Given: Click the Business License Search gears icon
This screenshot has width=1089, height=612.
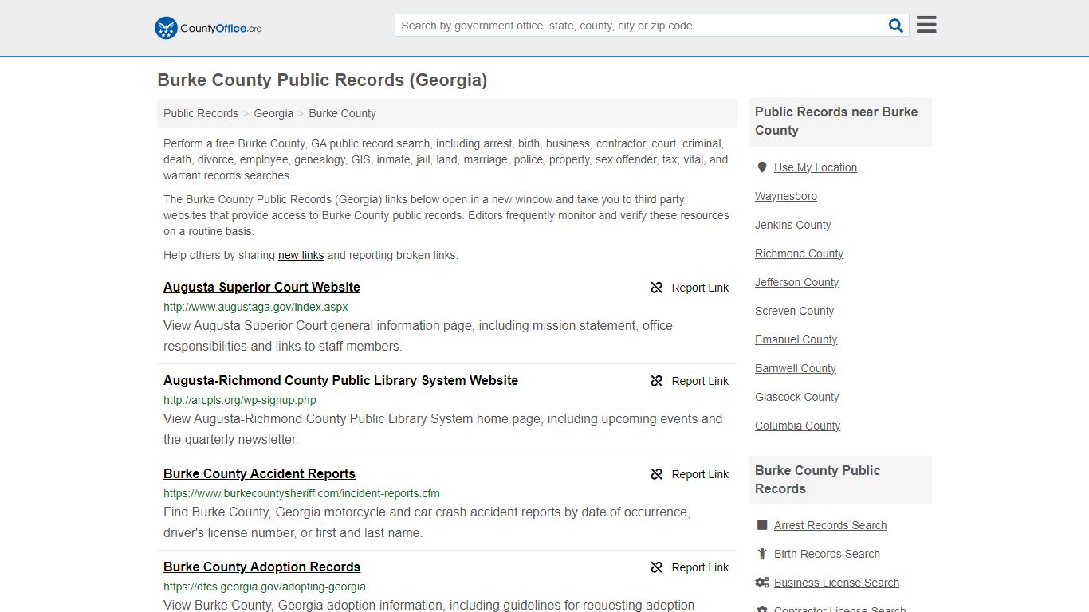Looking at the screenshot, I should 762,583.
